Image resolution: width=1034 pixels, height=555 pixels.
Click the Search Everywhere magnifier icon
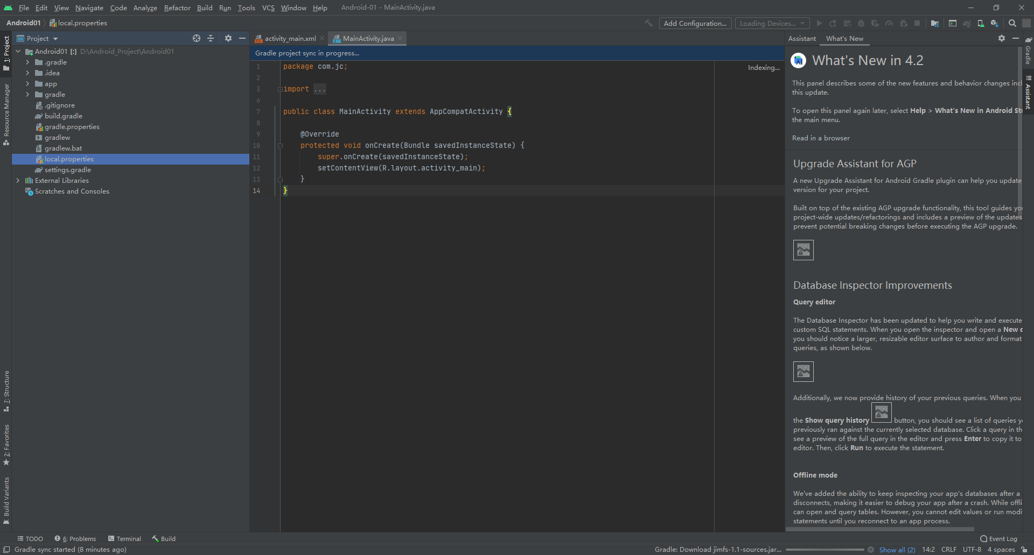click(1012, 23)
